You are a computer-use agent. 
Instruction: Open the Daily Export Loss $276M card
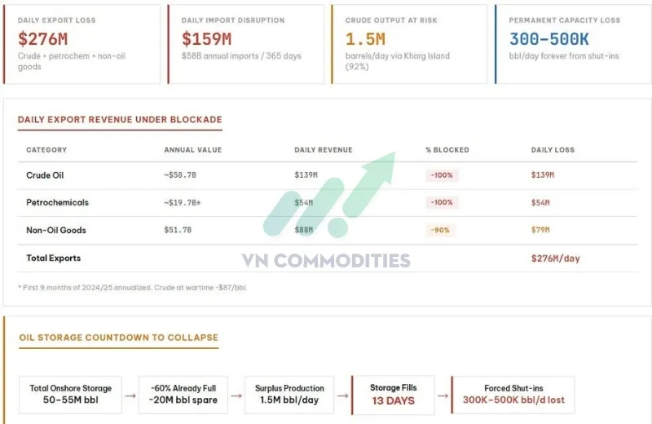tap(82, 44)
